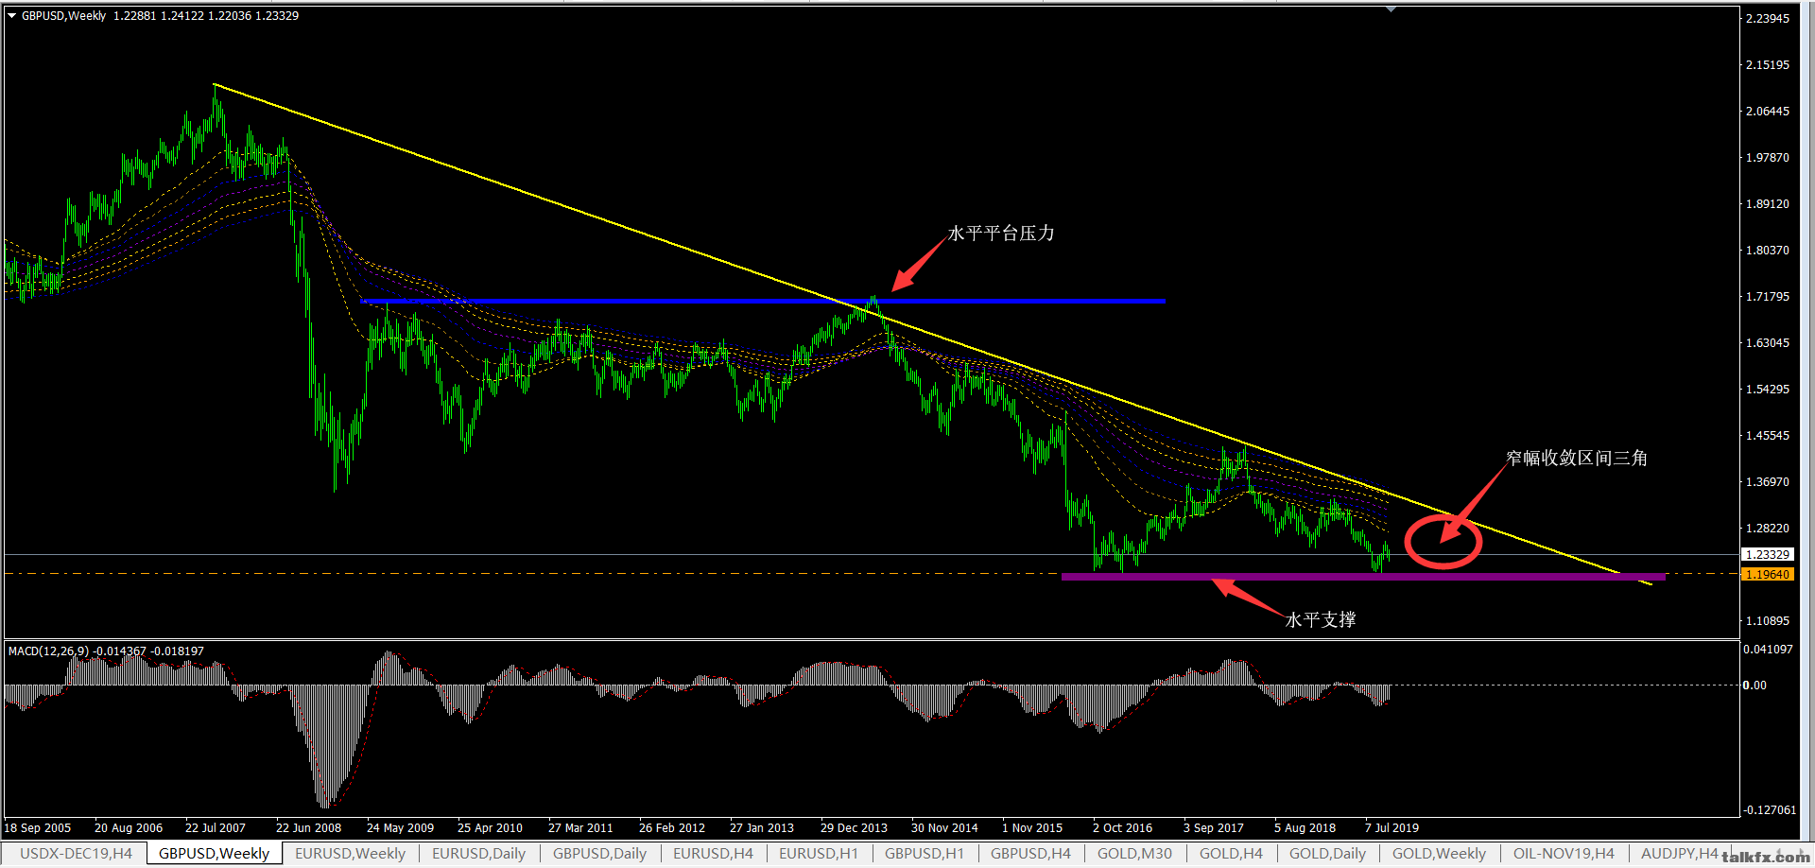The width and height of the screenshot is (1815, 868).
Task: Open the AUDJPY,H4 chart tab
Action: pos(1679,853)
